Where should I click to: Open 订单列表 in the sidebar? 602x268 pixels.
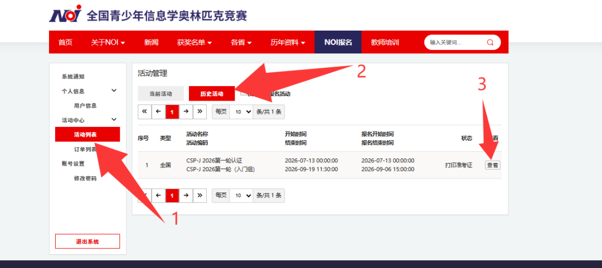85,150
